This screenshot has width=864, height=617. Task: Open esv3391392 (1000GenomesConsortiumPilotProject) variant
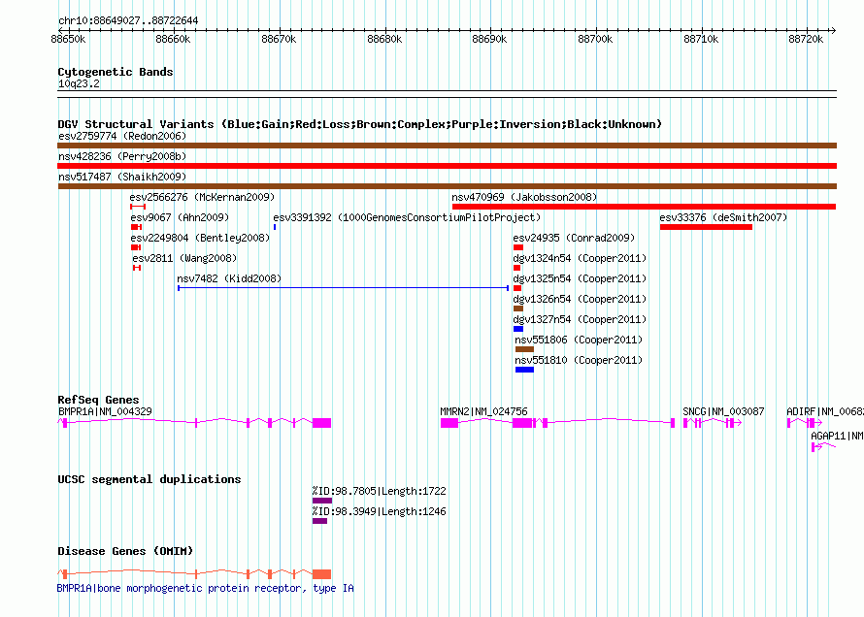[x=407, y=217]
